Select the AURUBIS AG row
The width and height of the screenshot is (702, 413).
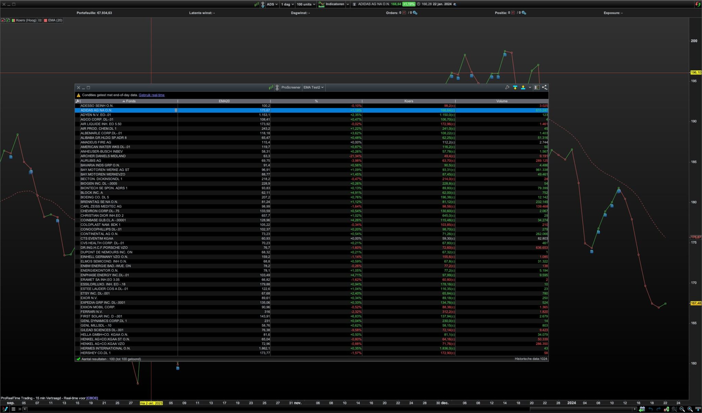(x=91, y=160)
